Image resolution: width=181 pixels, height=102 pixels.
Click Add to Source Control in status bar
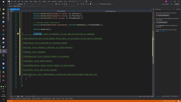tap(169, 101)
